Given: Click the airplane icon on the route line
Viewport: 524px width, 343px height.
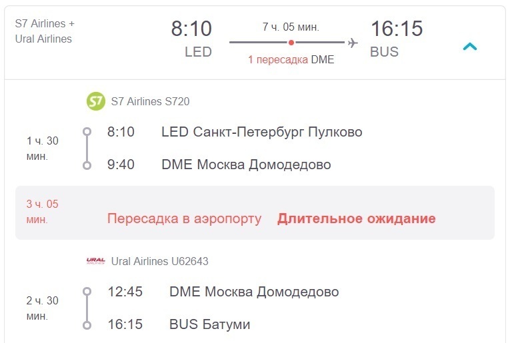Looking at the screenshot, I should click(x=353, y=43).
